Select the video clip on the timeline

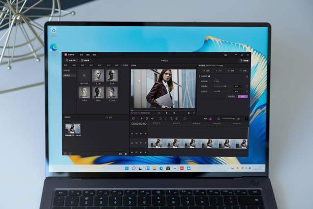[198, 143]
